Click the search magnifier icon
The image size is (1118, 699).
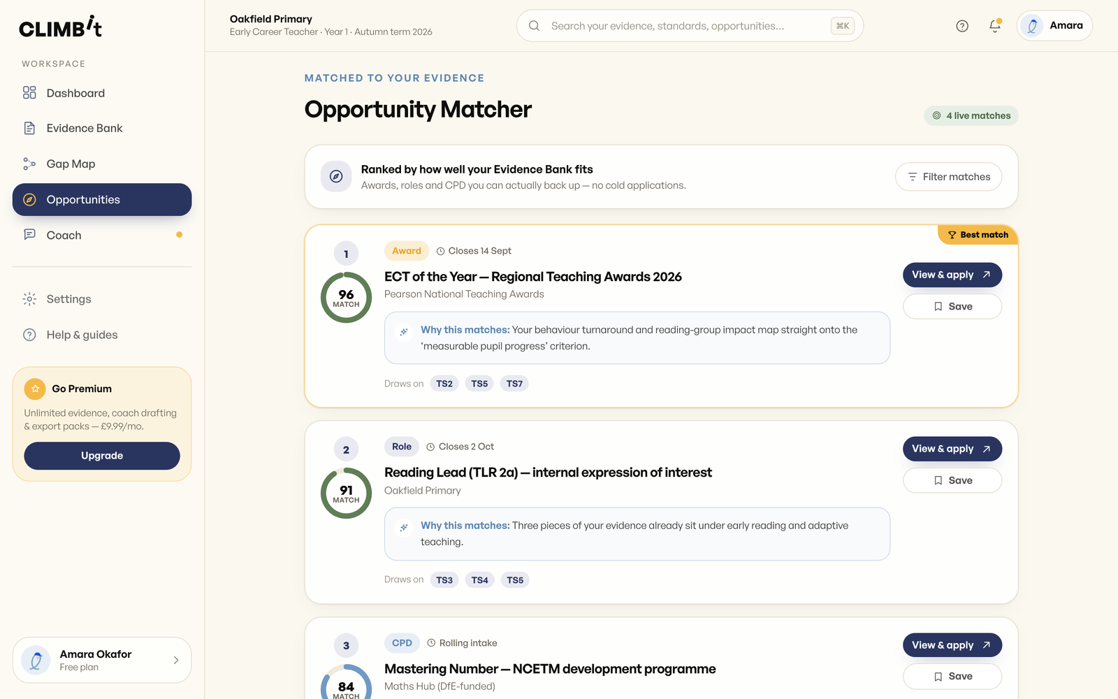pos(534,26)
